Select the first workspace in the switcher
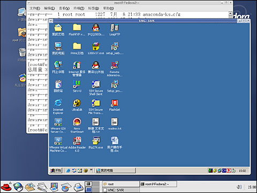 88,184
